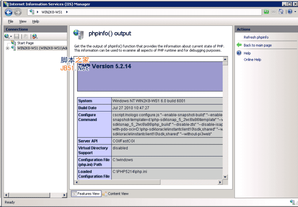Click the greyed-out Forward navigation arrow
298x207 pixels.
point(18,12)
